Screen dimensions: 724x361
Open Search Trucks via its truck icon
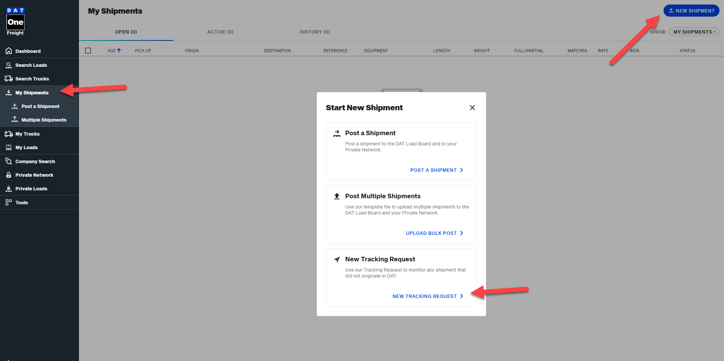click(8, 79)
